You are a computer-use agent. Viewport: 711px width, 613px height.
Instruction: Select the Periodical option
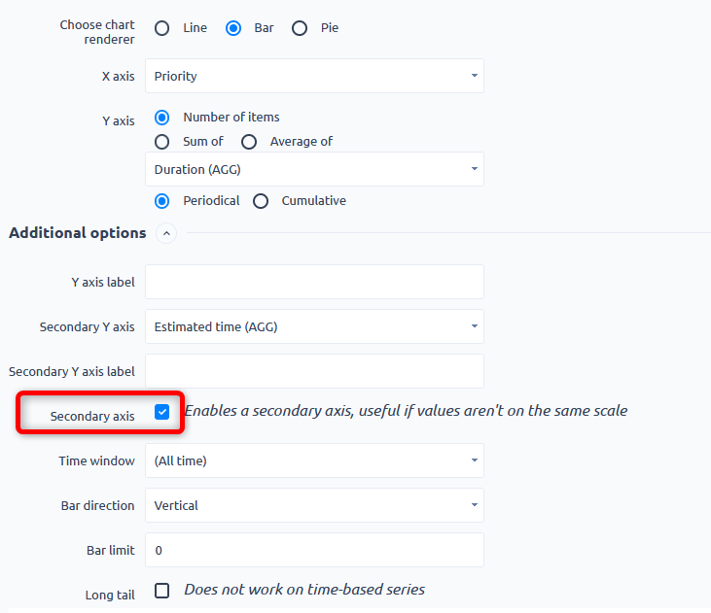pos(162,201)
